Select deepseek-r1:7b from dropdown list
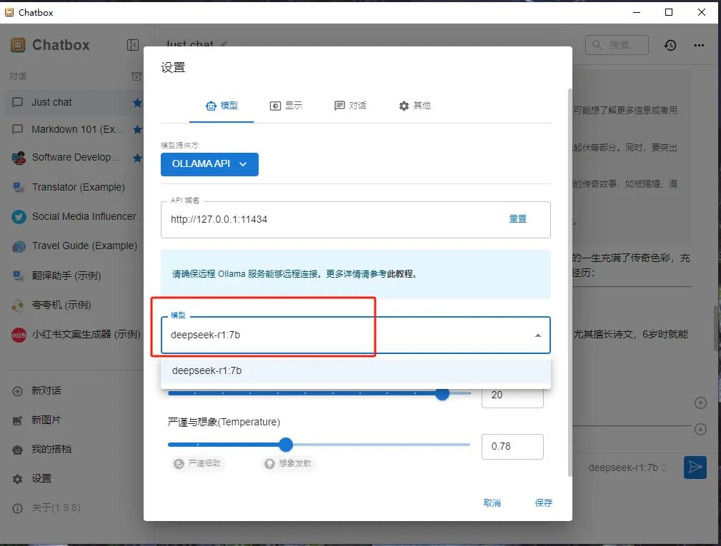 pos(355,370)
